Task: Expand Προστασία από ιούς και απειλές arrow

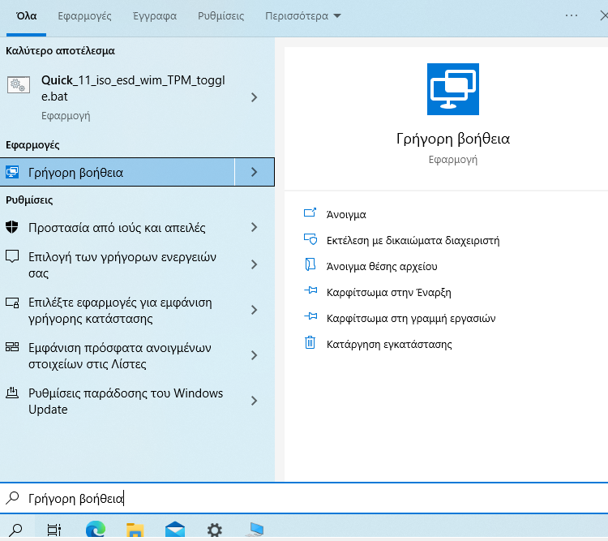Action: (x=254, y=227)
